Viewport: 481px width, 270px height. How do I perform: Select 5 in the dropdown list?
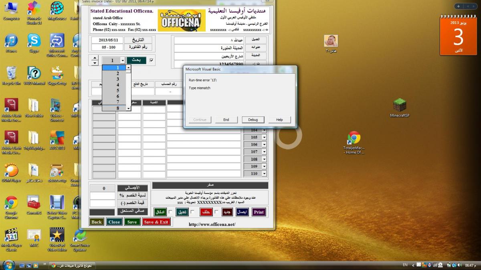pos(114,91)
